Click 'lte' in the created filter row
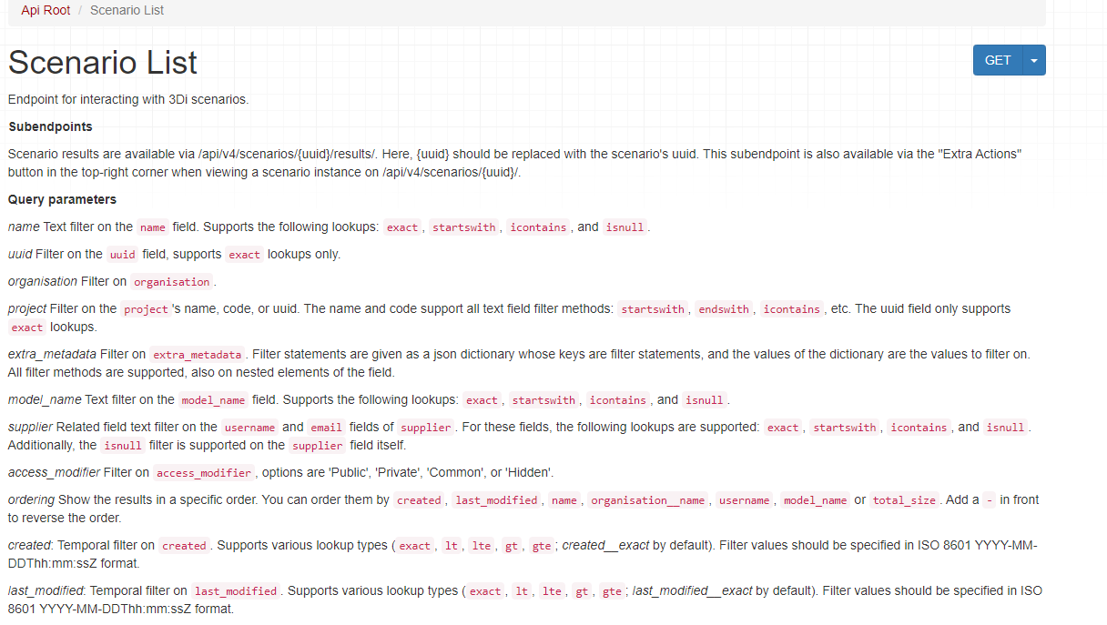Image resolution: width=1107 pixels, height=625 pixels. click(x=482, y=546)
